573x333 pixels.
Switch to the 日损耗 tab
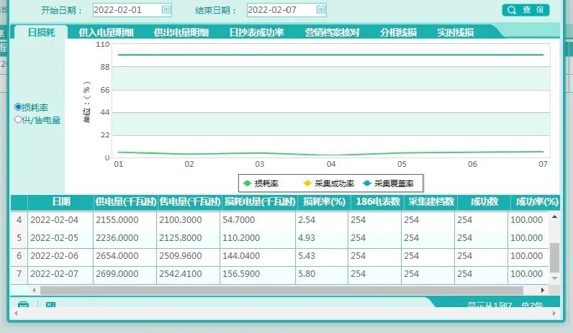[x=41, y=32]
